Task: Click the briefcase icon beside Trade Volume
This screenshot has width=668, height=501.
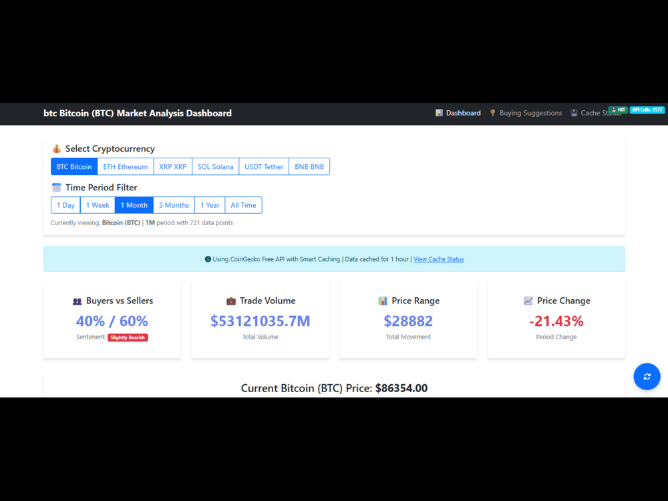Action: (x=231, y=301)
